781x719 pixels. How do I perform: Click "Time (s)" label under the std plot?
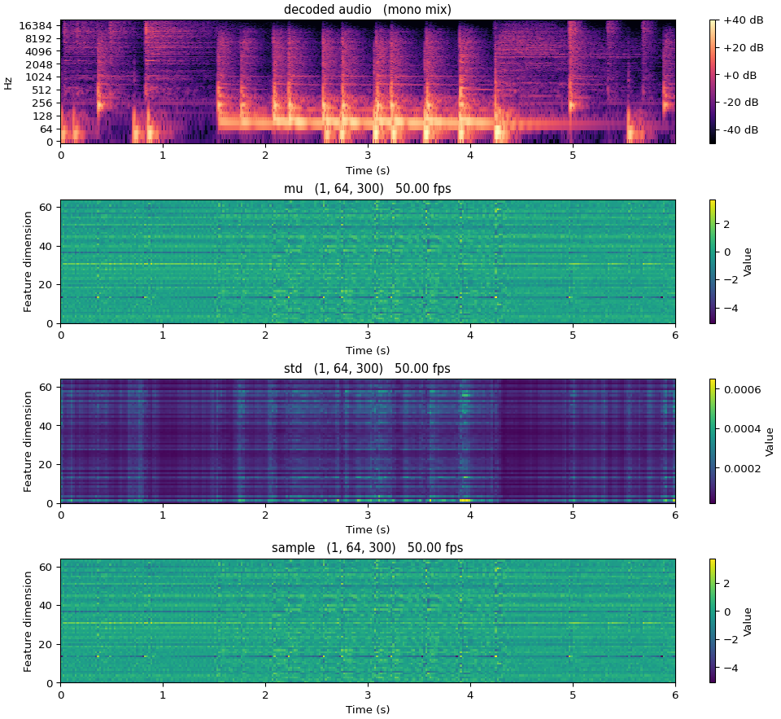point(368,529)
